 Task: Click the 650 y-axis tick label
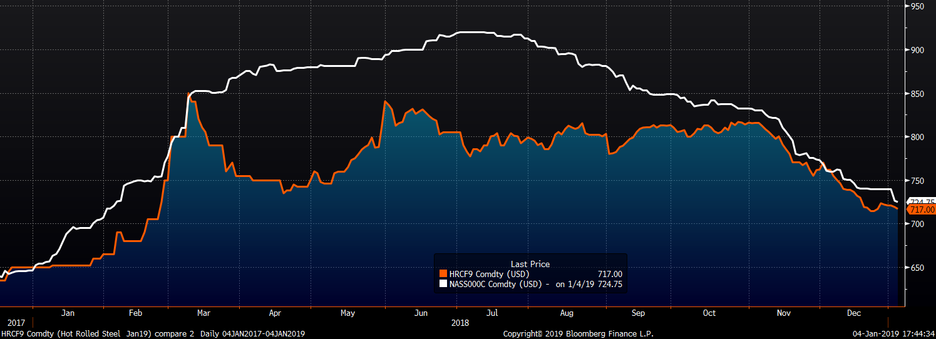(919, 268)
